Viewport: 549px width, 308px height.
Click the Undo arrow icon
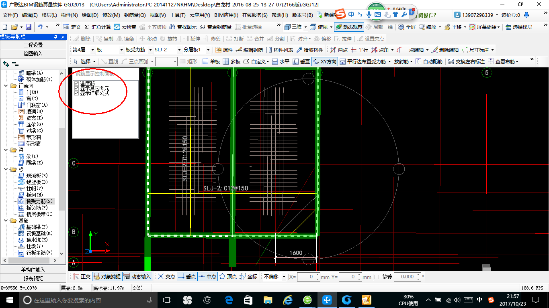[x=40, y=27]
